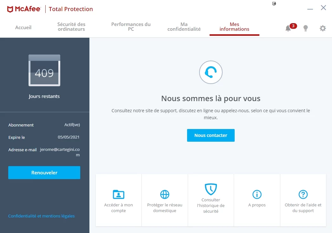Viewport: 332px width, 233px height.
Task: Select the Consulter l'historique de sécurité label
Action: click(211, 205)
